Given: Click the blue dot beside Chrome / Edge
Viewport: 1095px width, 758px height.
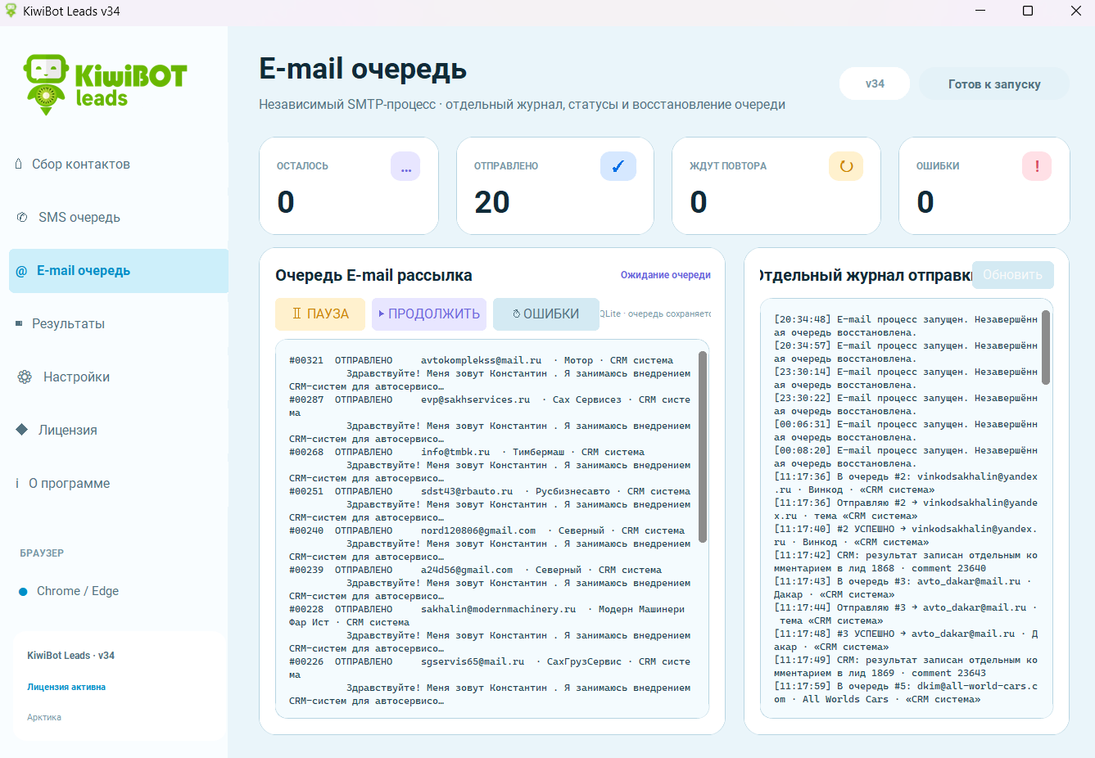Looking at the screenshot, I should 23,592.
